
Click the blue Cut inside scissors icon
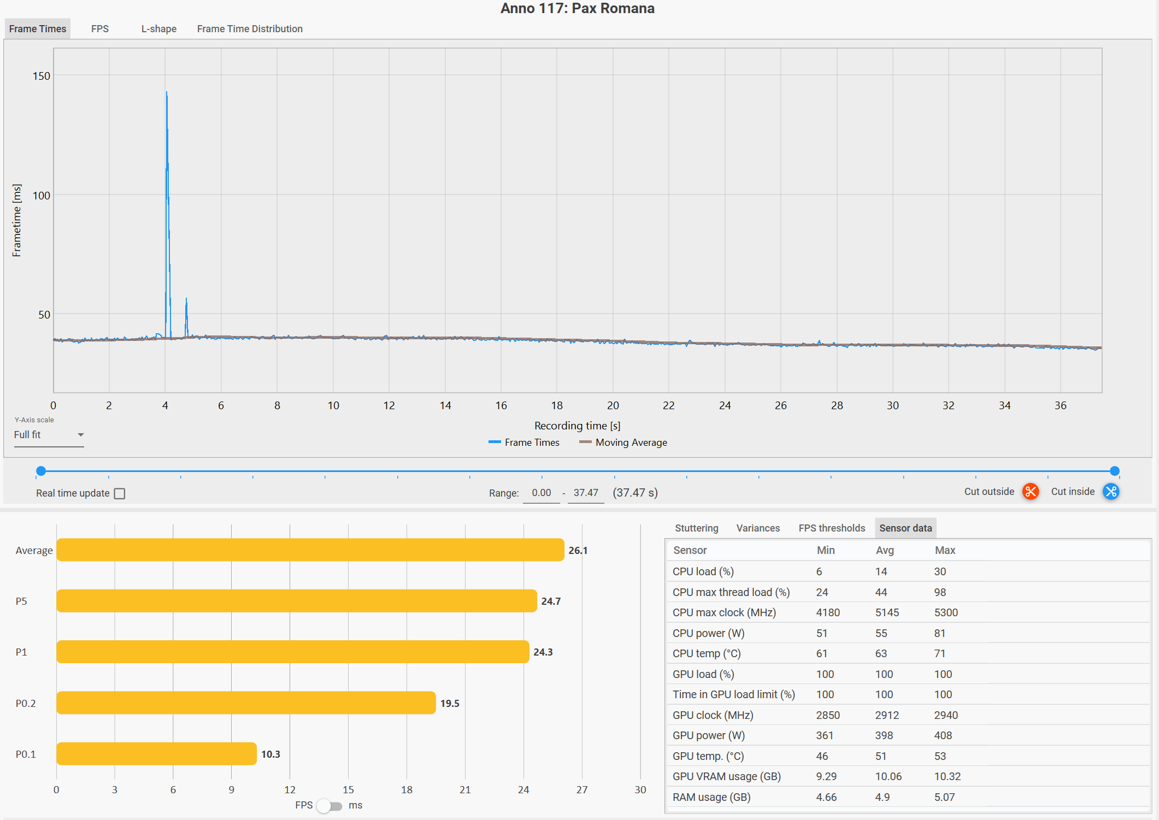1111,492
